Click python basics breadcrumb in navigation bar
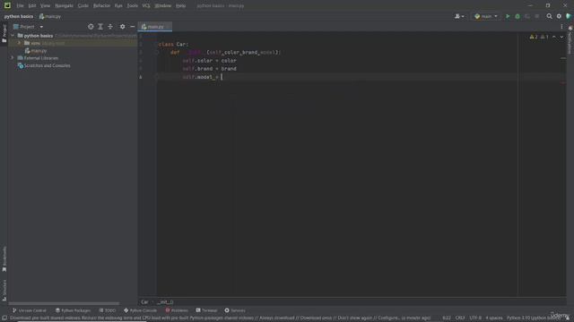 pos(19,16)
